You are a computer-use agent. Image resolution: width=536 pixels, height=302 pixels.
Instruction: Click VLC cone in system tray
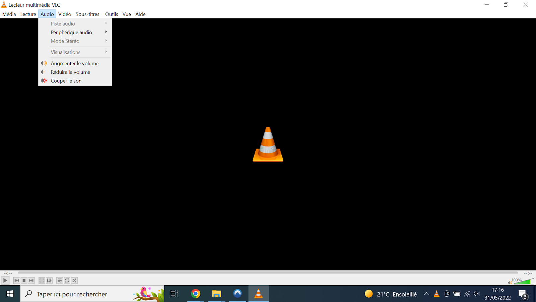coord(437,294)
